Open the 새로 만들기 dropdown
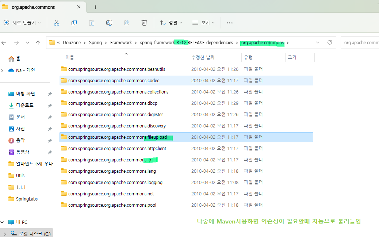 click(x=22, y=23)
